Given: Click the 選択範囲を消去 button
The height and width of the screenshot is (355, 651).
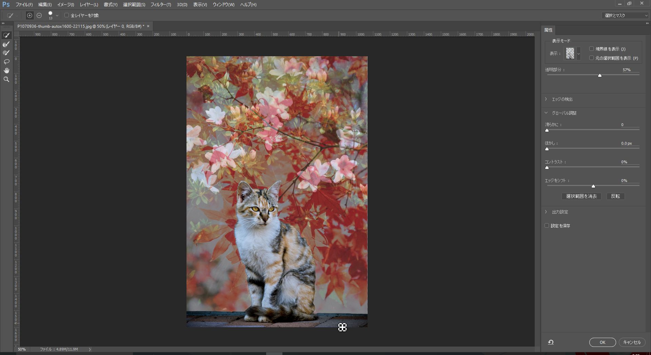Looking at the screenshot, I should pos(581,196).
